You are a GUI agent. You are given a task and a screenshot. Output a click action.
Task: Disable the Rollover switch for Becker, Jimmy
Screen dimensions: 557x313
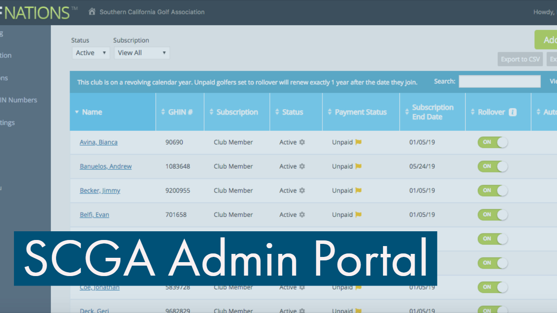[493, 190]
